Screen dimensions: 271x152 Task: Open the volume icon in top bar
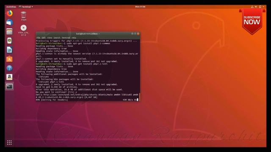[x=256, y=7]
